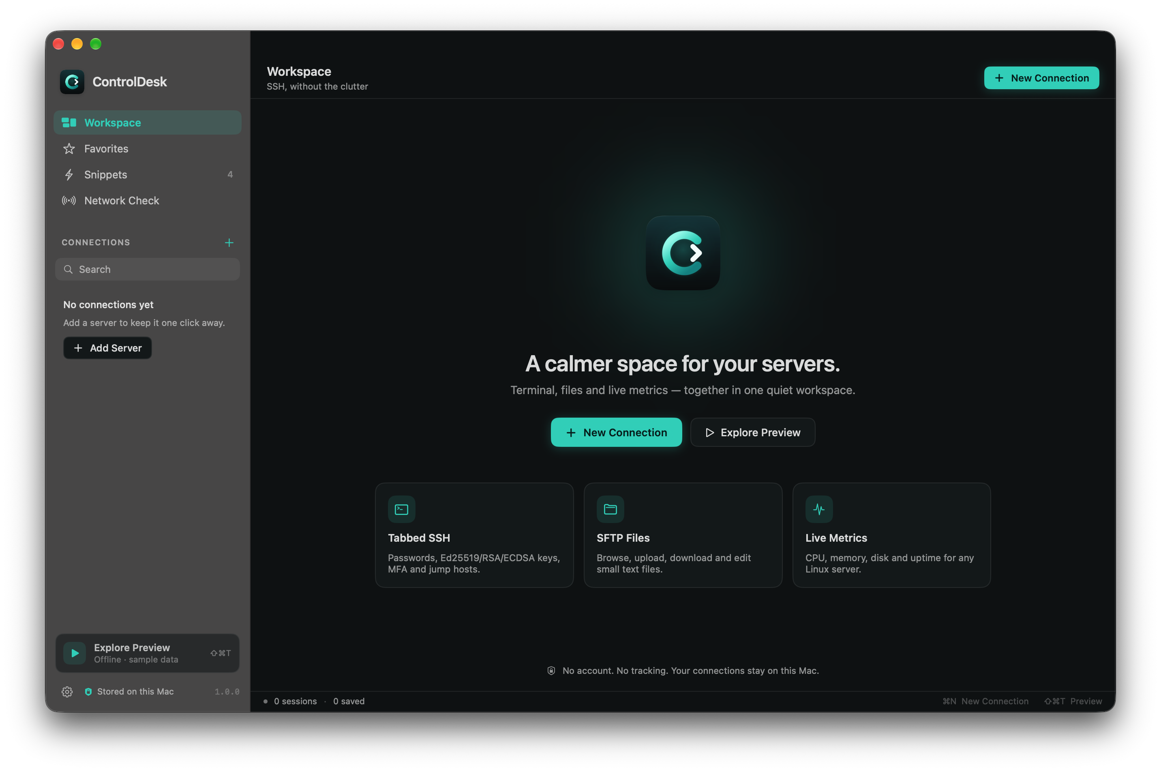1161x772 pixels.
Task: Click the 'SSH, without the clutter' subtitle
Action: click(317, 86)
